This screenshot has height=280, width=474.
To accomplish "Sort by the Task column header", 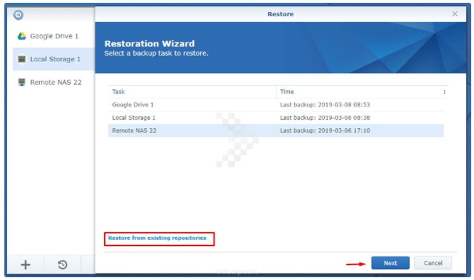I will [192, 92].
